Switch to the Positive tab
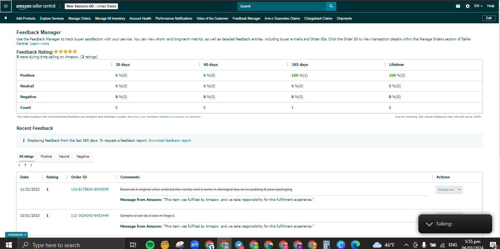The image size is (500, 249). (46, 157)
